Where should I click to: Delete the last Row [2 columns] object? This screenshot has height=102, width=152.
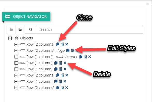67,88
